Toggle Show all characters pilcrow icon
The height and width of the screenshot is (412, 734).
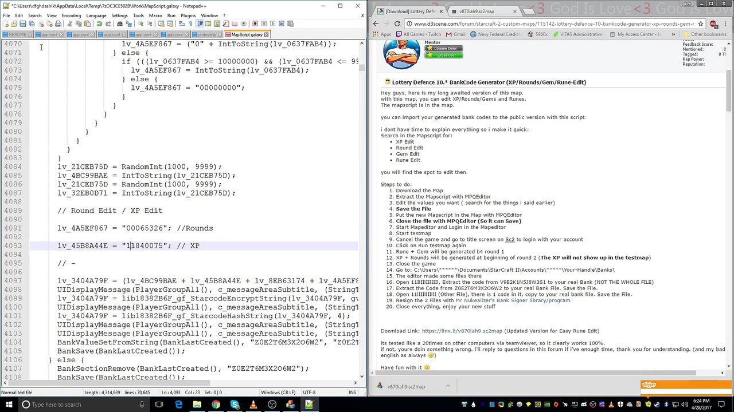tap(190, 23)
